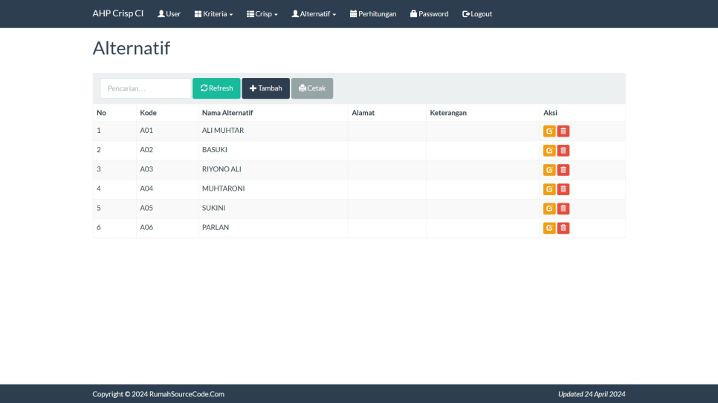Edit the BASUKI row
The image size is (718, 403).
coord(549,151)
